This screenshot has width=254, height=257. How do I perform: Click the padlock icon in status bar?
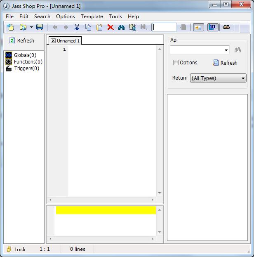click(9, 249)
